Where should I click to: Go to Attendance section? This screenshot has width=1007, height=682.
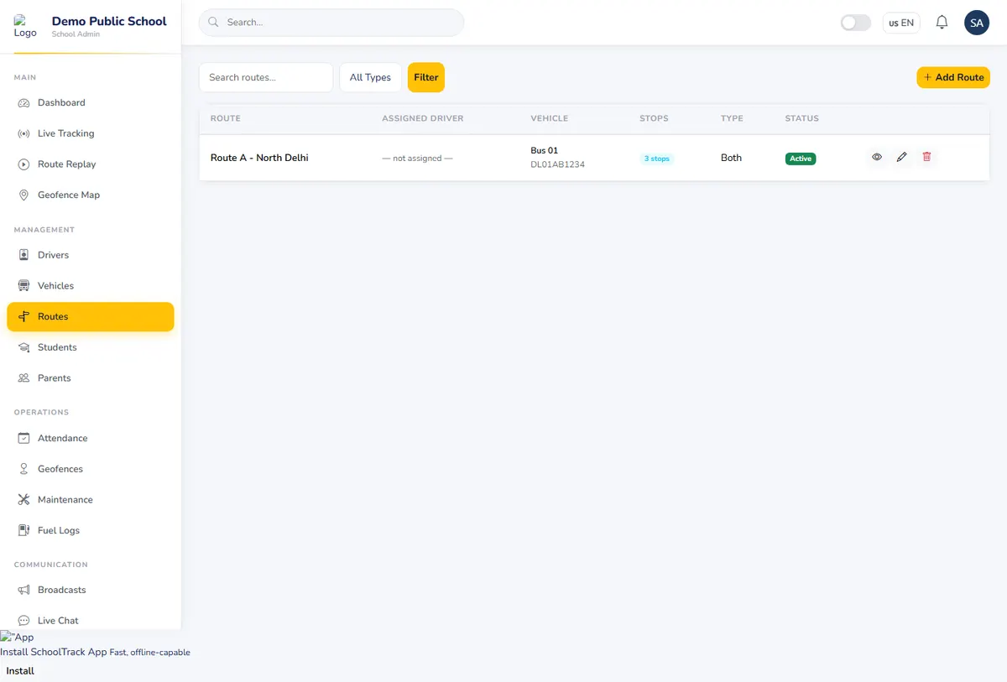91,439
